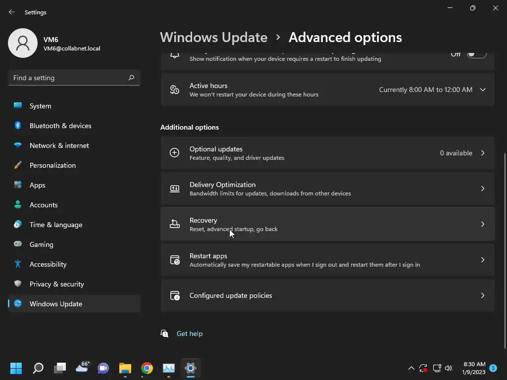Click the Restart apps icon
The height and width of the screenshot is (380, 507).
click(175, 260)
